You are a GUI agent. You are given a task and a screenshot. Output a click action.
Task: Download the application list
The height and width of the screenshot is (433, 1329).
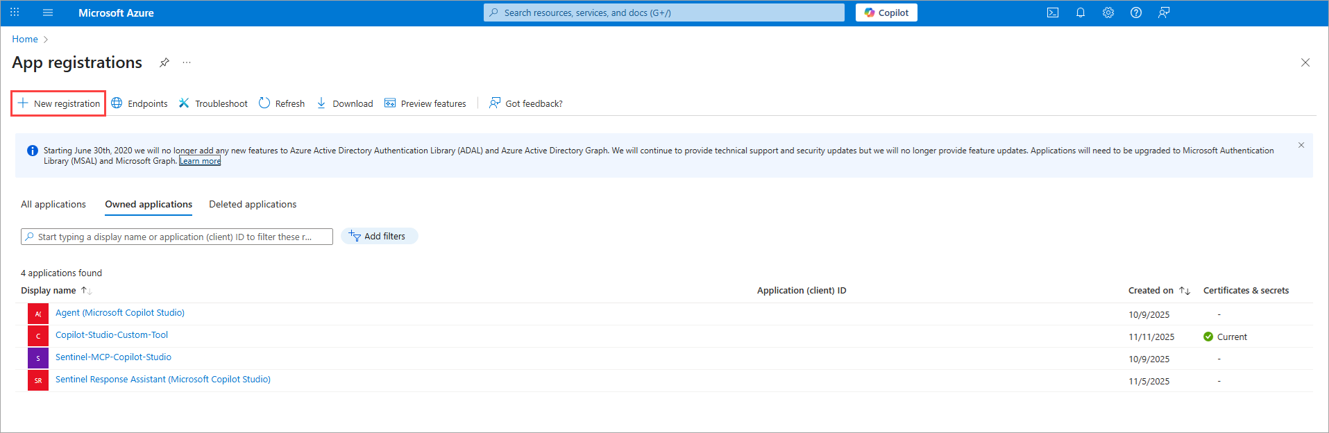(345, 103)
